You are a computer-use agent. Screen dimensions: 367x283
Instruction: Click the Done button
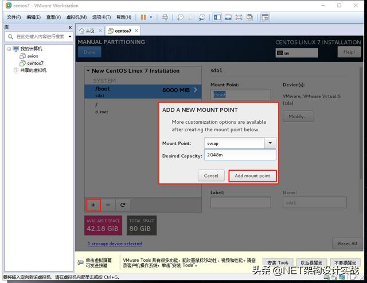pyautogui.click(x=89, y=52)
